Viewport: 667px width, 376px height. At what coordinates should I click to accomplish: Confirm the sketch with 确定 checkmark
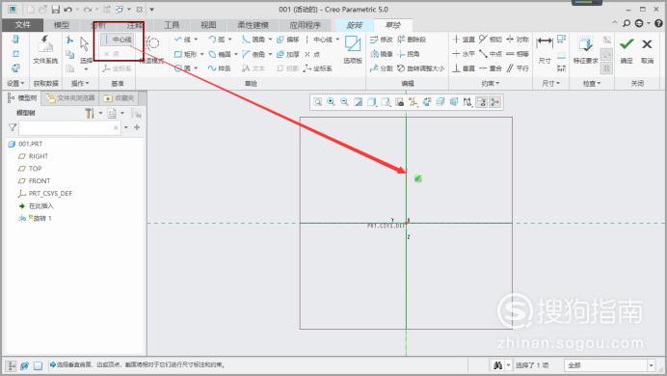click(x=627, y=50)
